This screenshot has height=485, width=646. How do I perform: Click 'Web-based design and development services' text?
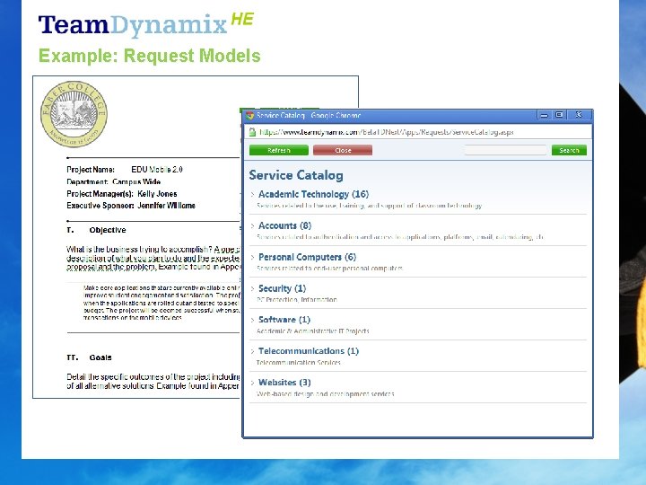(325, 394)
